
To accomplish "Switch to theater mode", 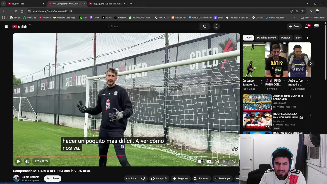I will click(x=225, y=162).
